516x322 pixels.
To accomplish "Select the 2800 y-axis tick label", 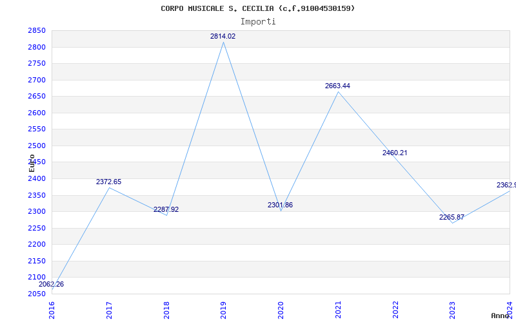I will click(37, 47).
